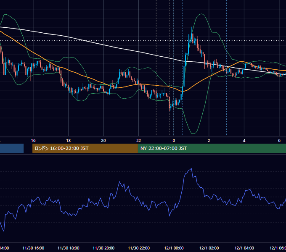This screenshot has height=252, width=286.
Task: Click the 12/1 04:00 date label
Action: tap(244, 248)
